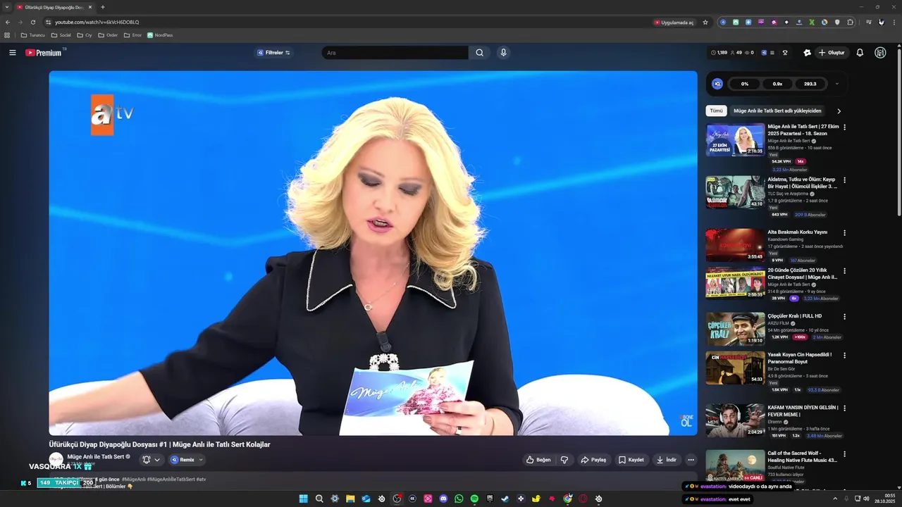Open Spotify from taskbar
This screenshot has height=507, width=902.
[474, 499]
